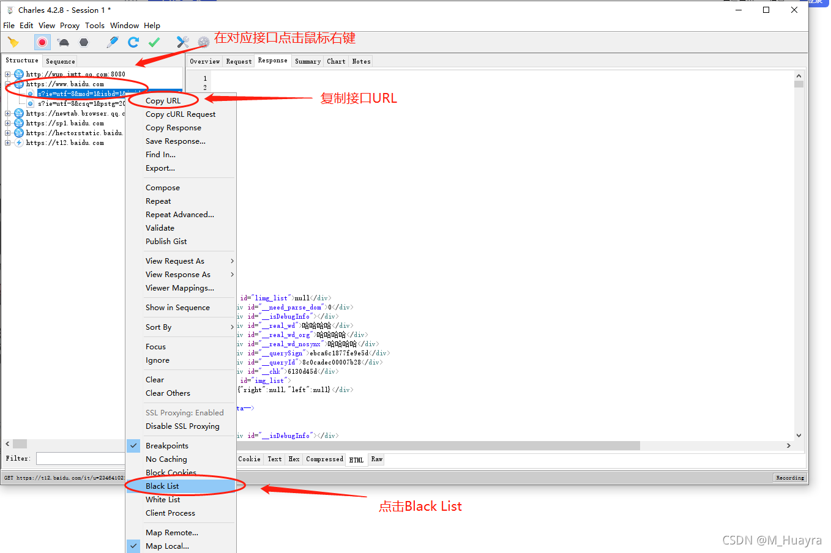Click the green checkmark Validate icon
Viewport: 831px width, 553px height.
click(154, 42)
